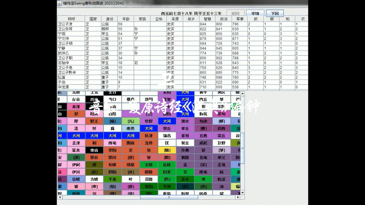The height and width of the screenshot is (205, 365).
Task: Click the date label 西元前七百十八年
Action: pyautogui.click(x=176, y=14)
